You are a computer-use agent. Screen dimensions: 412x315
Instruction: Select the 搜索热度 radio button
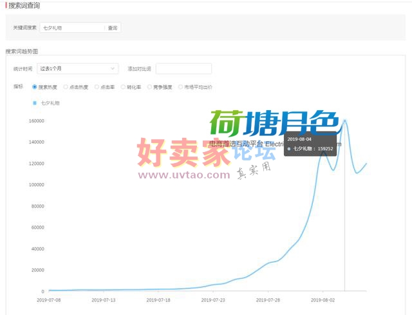pyautogui.click(x=35, y=87)
